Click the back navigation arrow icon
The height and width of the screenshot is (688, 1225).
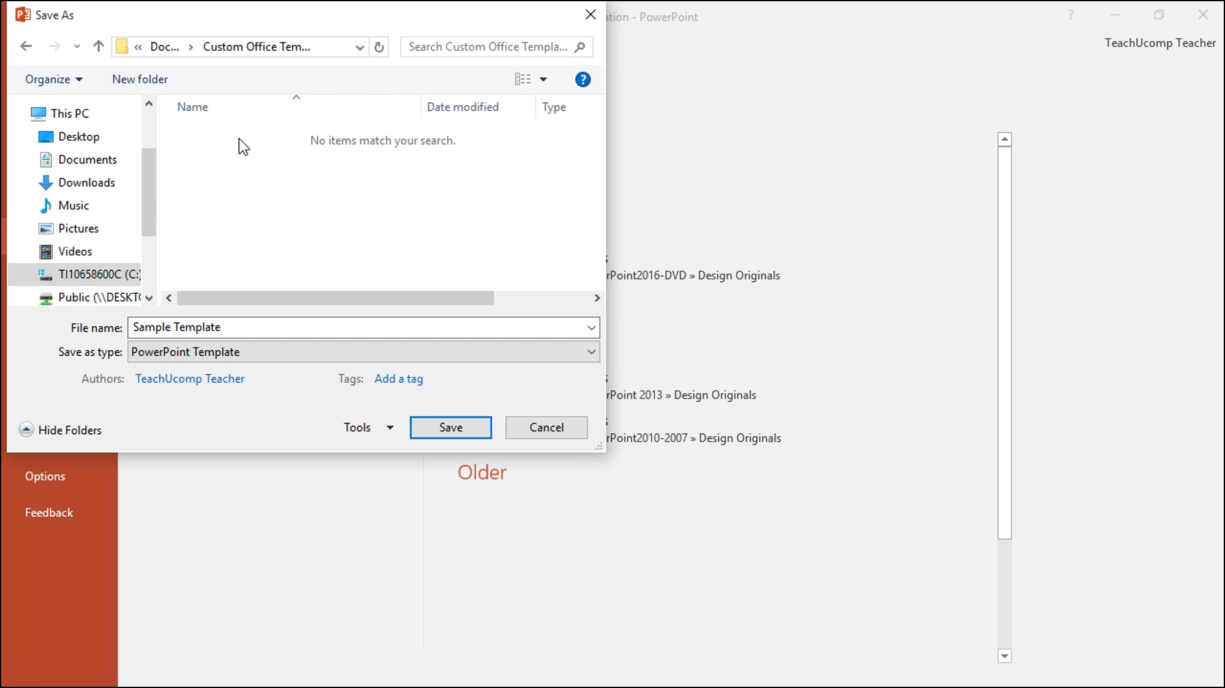(x=25, y=47)
